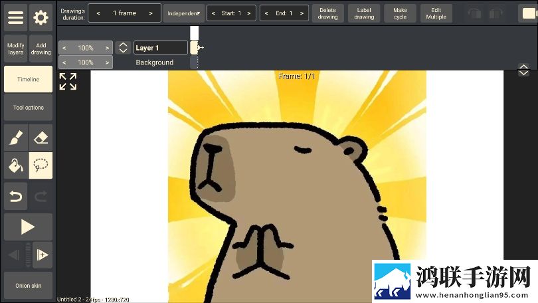Undo the last action
This screenshot has width=538, height=303.
tap(15, 196)
